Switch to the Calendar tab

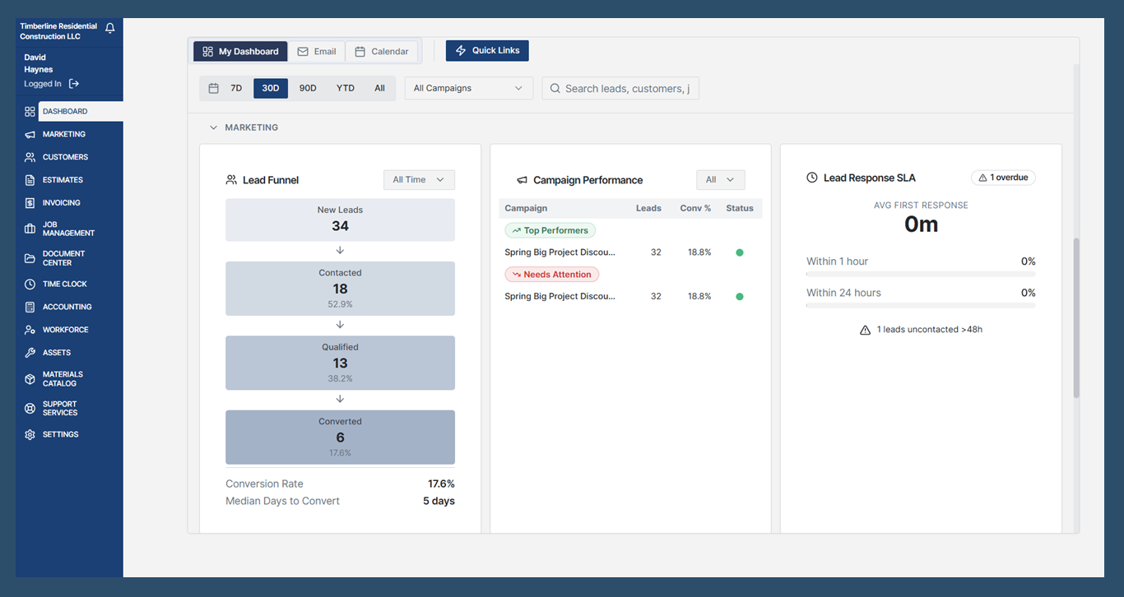(x=382, y=51)
